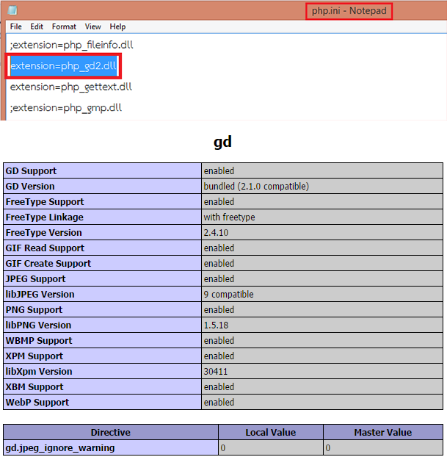Viewport: 447px width, 468px height.
Task: Click the XBM Support row label
Action: click(x=34, y=386)
